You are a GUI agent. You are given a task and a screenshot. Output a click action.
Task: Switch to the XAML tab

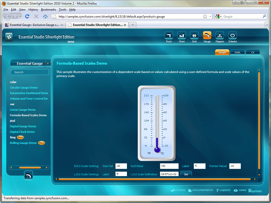coord(238,52)
